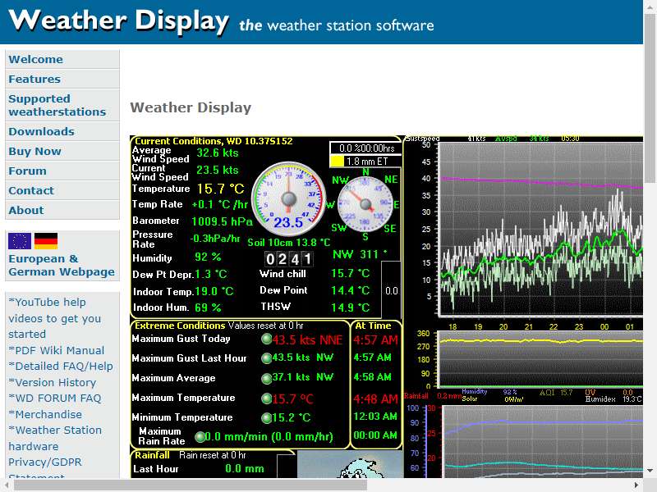Image resolution: width=657 pixels, height=492 pixels.
Task: Click the 0241 odometer counter
Action: (289, 259)
